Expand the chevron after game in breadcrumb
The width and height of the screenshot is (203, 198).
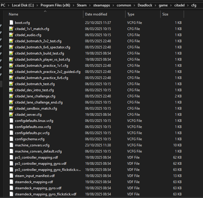(171, 5)
